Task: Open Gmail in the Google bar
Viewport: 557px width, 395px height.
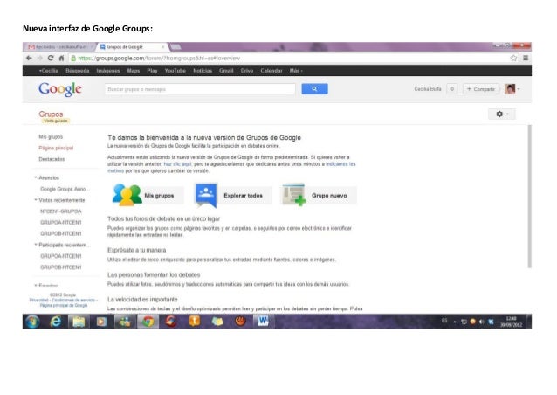Action: 226,71
